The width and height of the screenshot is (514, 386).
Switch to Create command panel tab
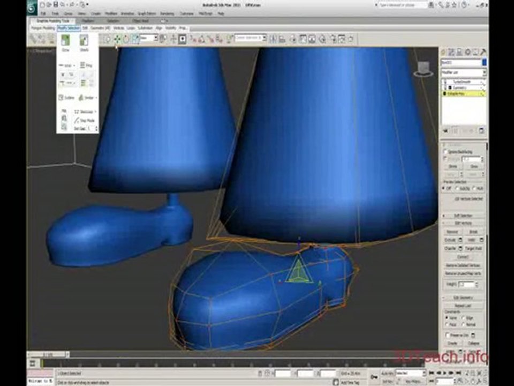[443, 52]
